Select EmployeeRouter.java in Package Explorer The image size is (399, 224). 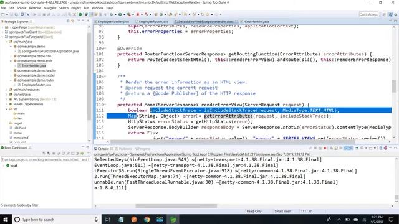[36, 85]
